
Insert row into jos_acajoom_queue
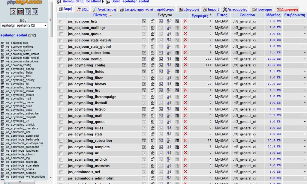click(169, 34)
